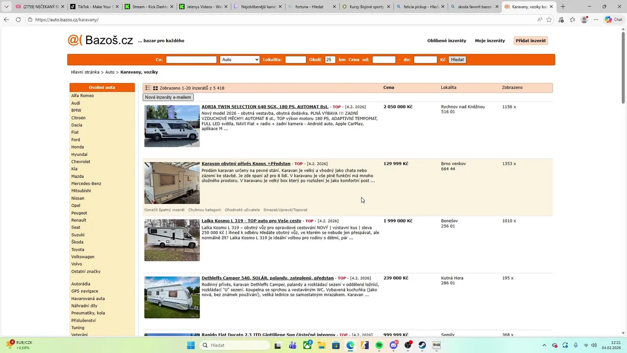Open Task View taskbar icon

coord(278,345)
